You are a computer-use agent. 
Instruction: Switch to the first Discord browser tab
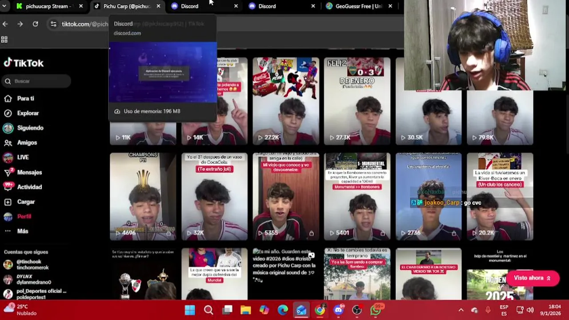click(x=189, y=6)
